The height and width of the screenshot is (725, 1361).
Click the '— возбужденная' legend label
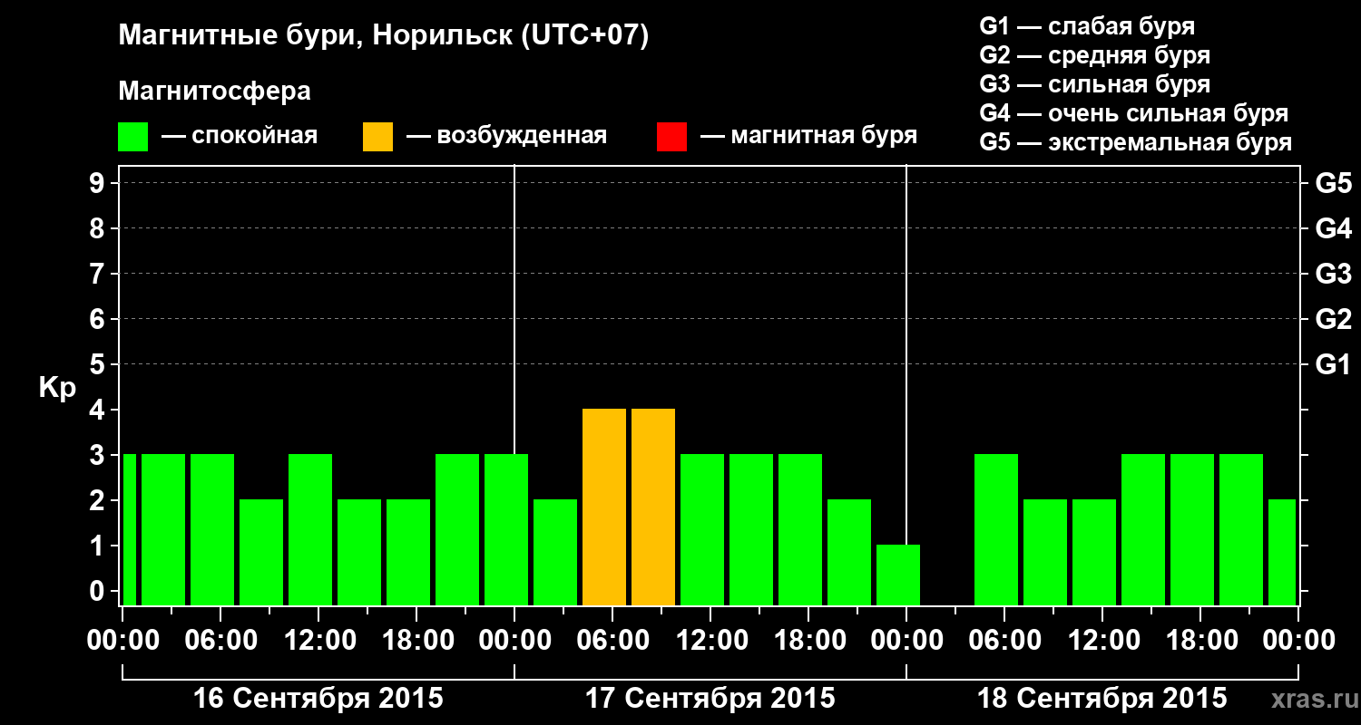(x=506, y=137)
